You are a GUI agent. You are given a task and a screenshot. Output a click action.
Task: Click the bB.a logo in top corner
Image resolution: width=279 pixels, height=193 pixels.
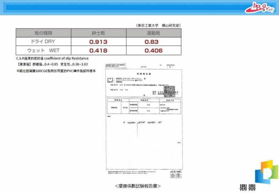[x=261, y=8]
